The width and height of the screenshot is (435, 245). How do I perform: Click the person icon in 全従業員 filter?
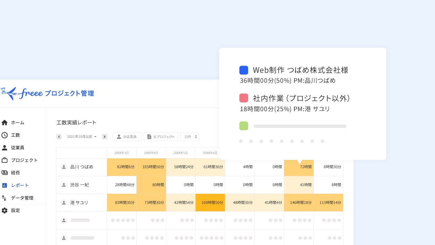[x=119, y=136]
